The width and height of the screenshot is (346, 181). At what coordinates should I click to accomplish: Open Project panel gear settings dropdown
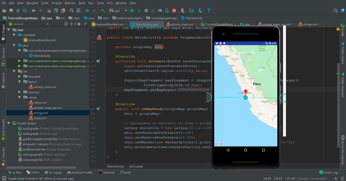tap(79, 24)
